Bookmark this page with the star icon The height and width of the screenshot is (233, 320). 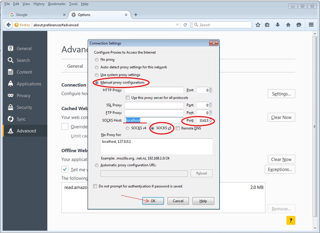coord(258,24)
